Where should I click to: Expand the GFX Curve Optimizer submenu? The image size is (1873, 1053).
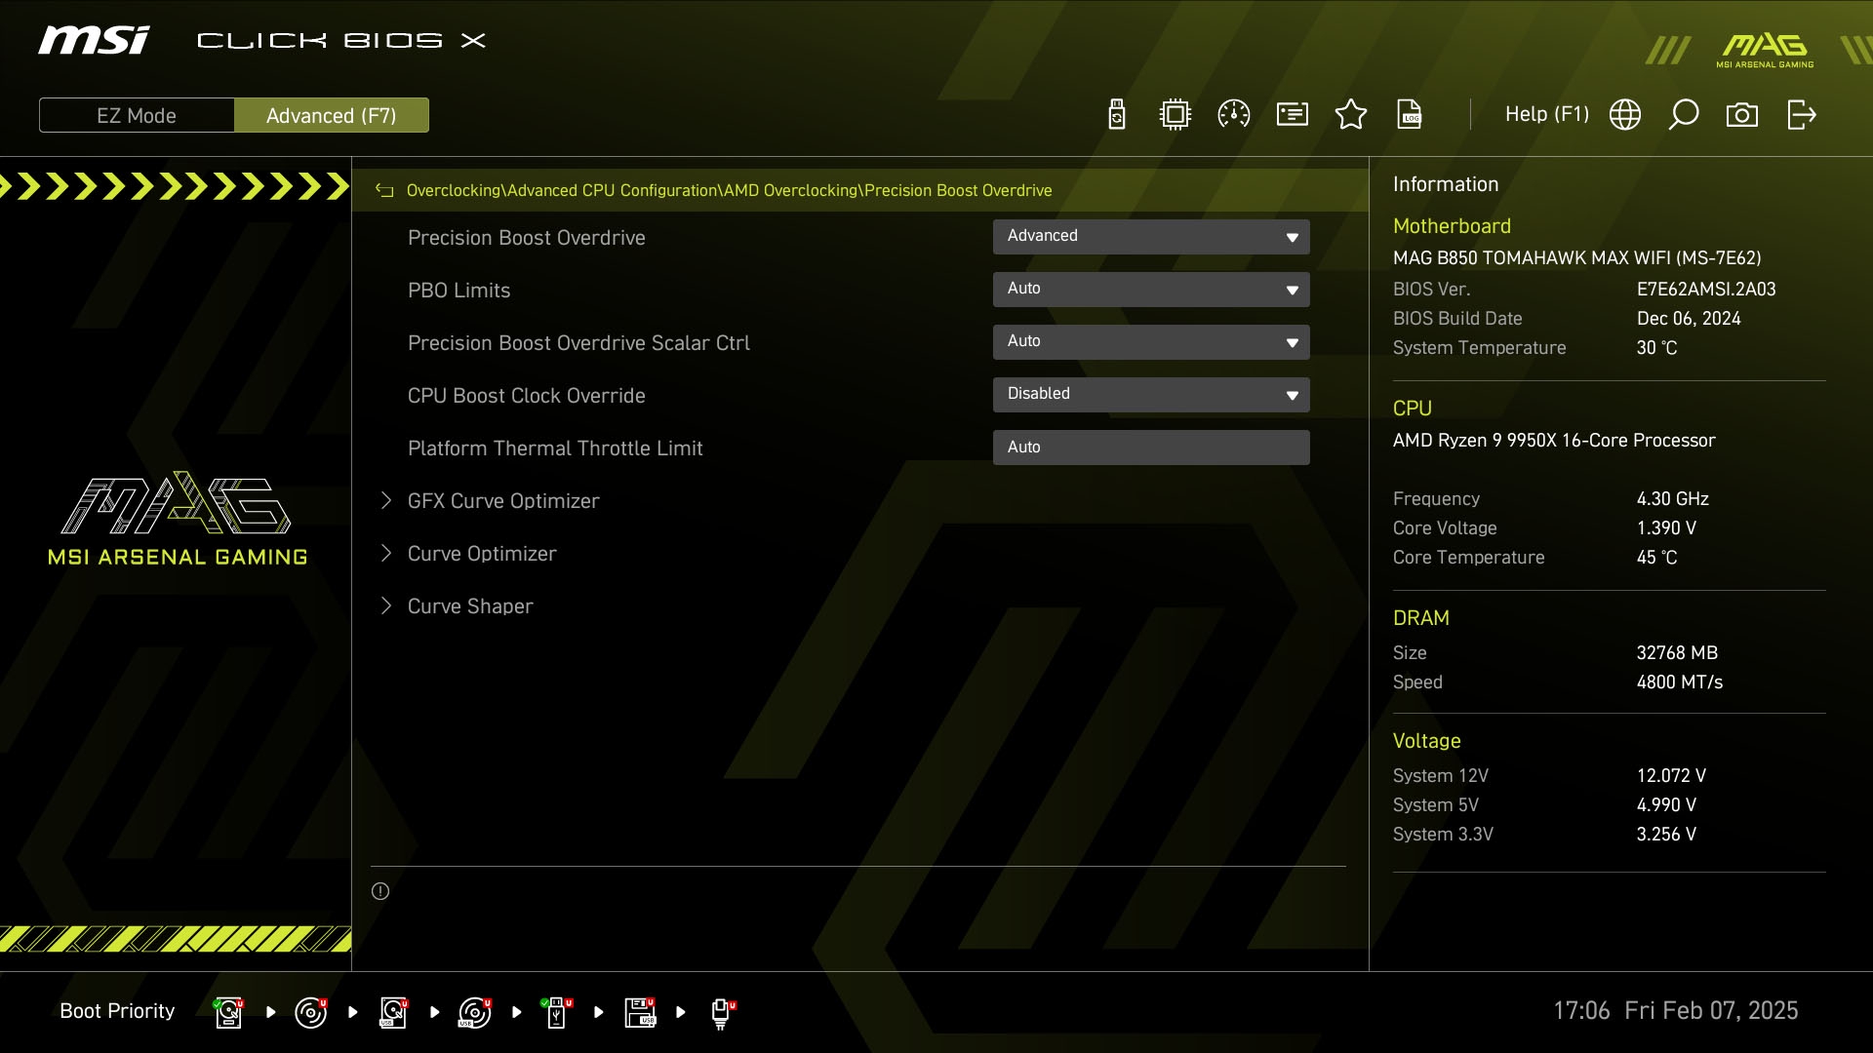pos(503,501)
